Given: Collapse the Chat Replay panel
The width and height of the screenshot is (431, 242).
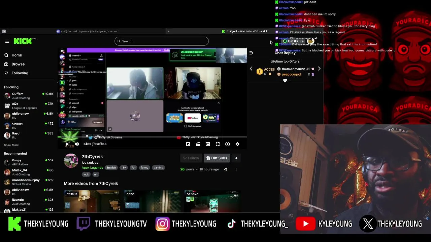Looking at the screenshot, I should 251,53.
